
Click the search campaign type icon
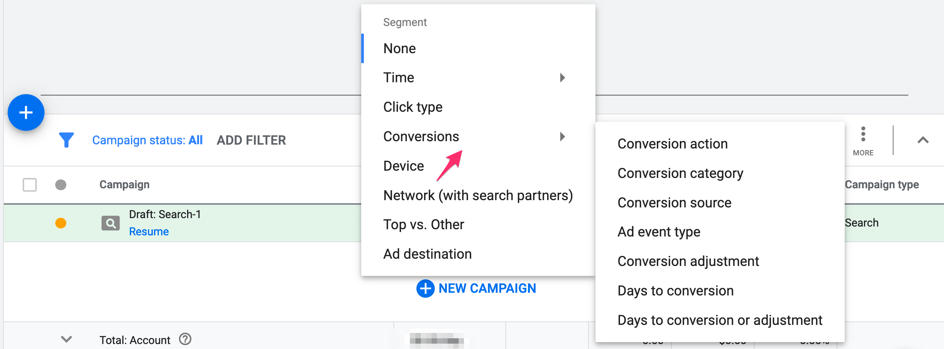[110, 223]
